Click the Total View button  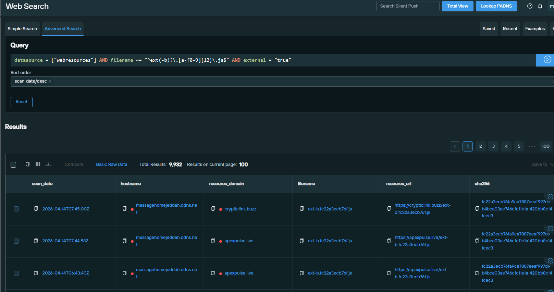click(458, 6)
